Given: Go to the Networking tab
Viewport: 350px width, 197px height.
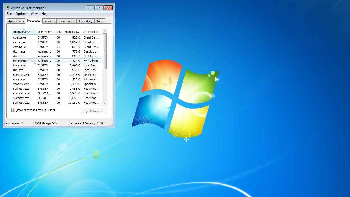Looking at the screenshot, I should click(x=85, y=21).
